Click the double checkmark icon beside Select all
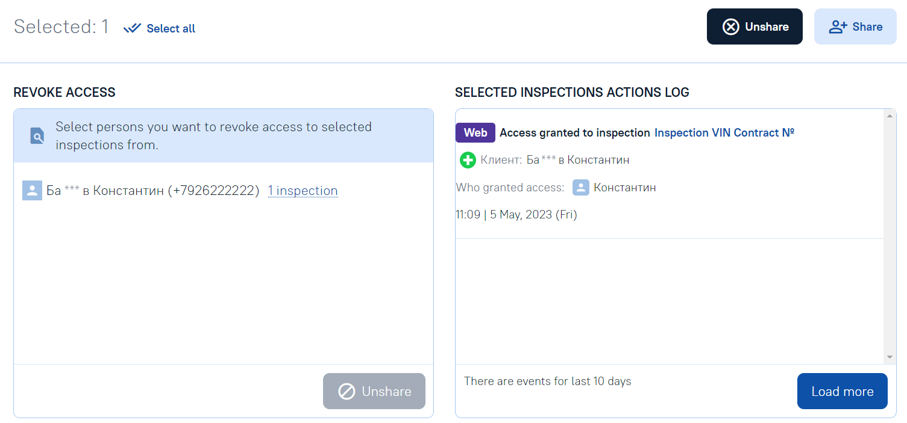Image resolution: width=907 pixels, height=423 pixels. coord(132,28)
